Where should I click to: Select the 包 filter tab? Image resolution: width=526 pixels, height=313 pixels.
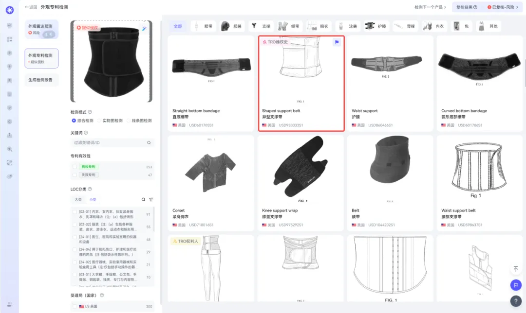pos(462,26)
